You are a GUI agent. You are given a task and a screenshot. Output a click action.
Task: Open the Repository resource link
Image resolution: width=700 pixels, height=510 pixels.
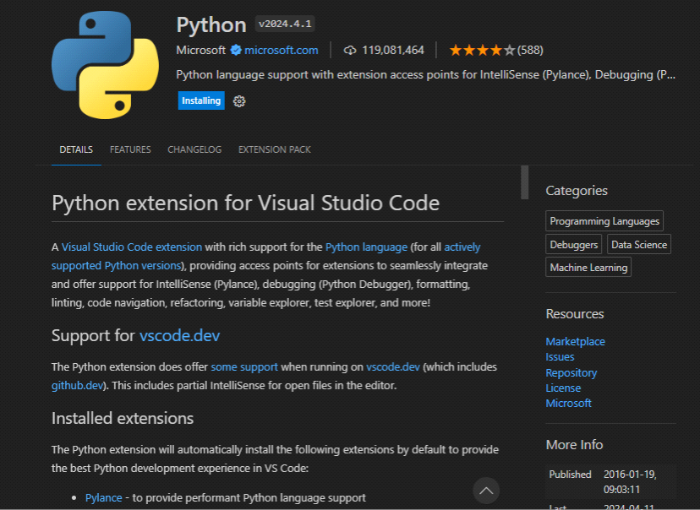click(x=571, y=372)
